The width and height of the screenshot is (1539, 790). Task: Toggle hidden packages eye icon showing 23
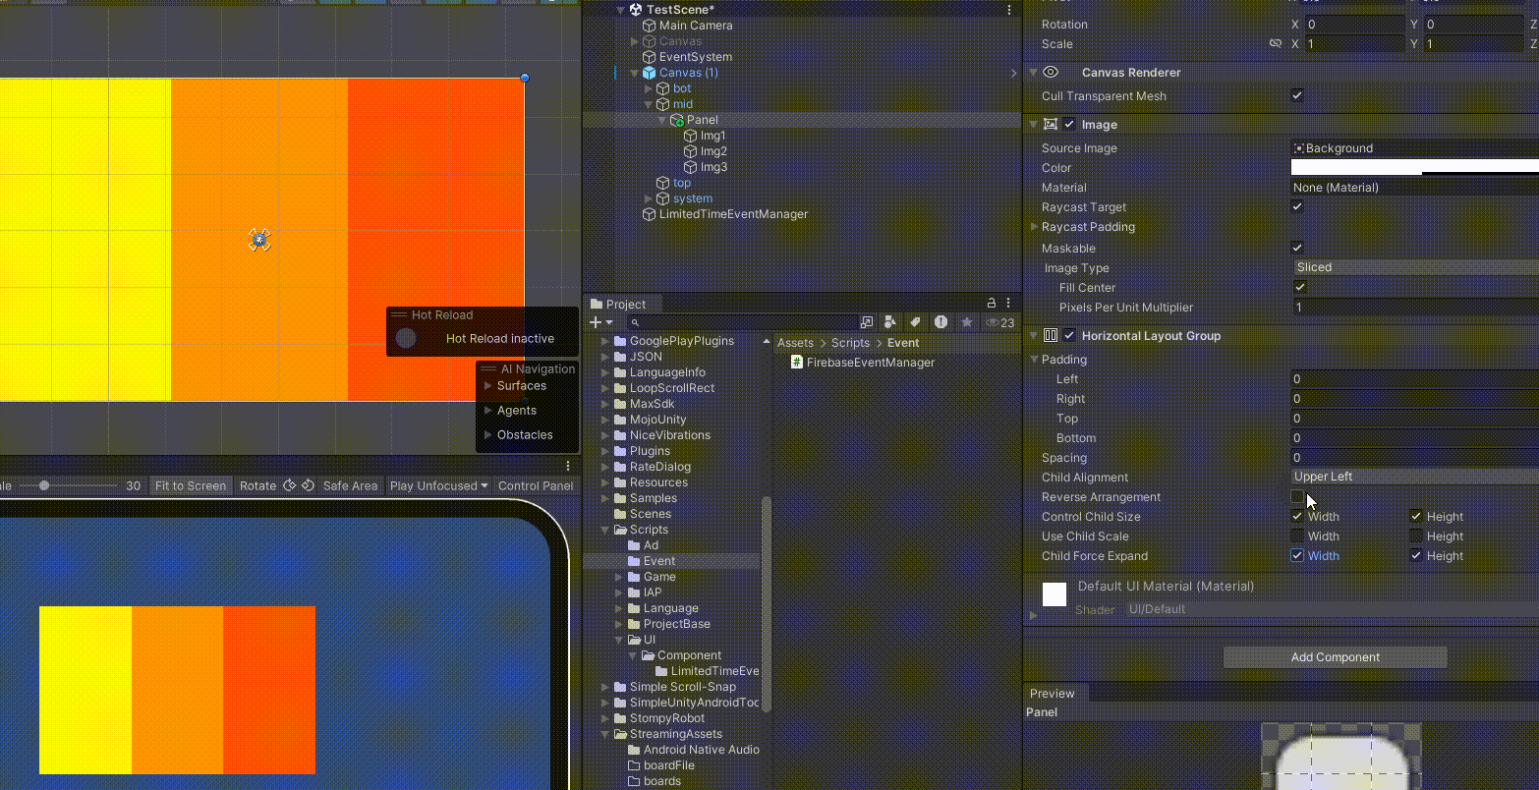pos(1000,322)
